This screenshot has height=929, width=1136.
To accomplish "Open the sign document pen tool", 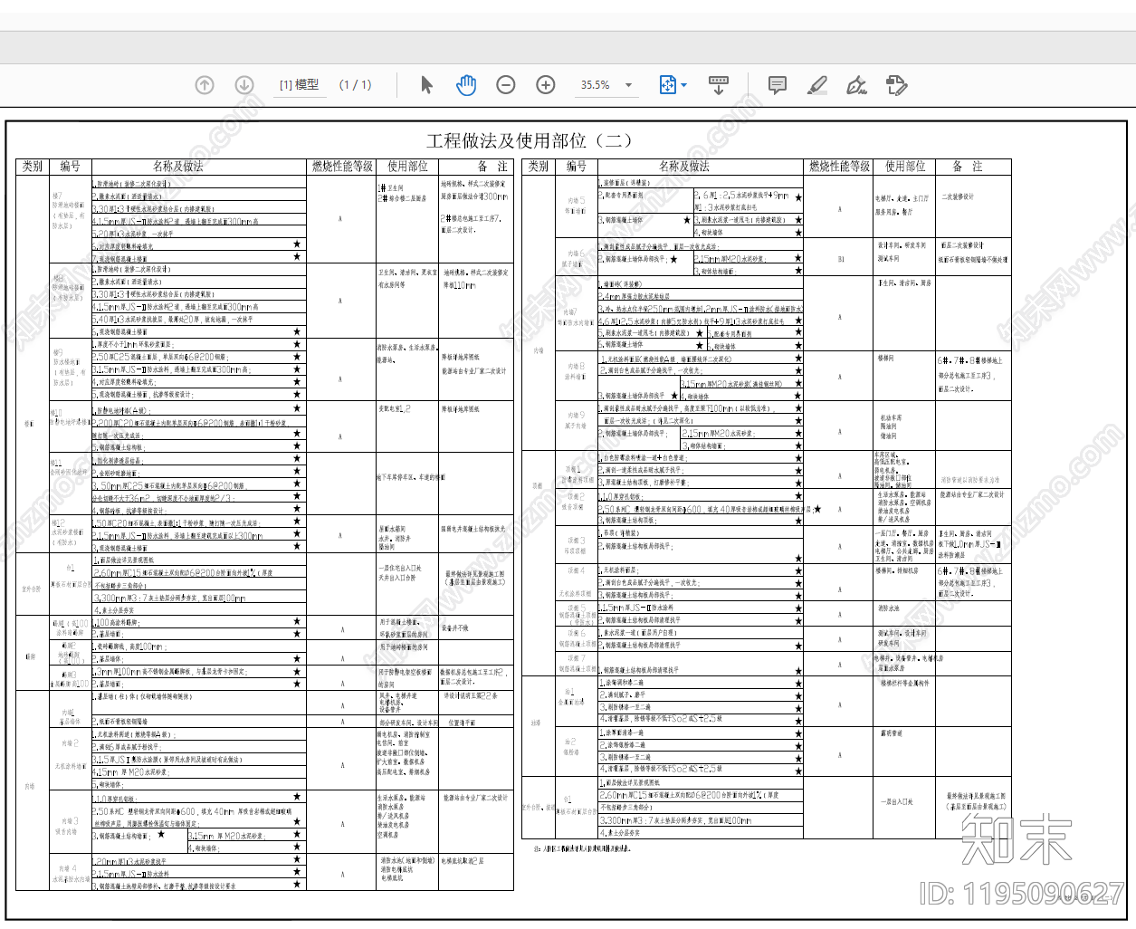I will click(856, 85).
